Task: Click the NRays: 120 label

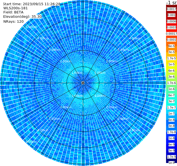Action: coord(13,21)
